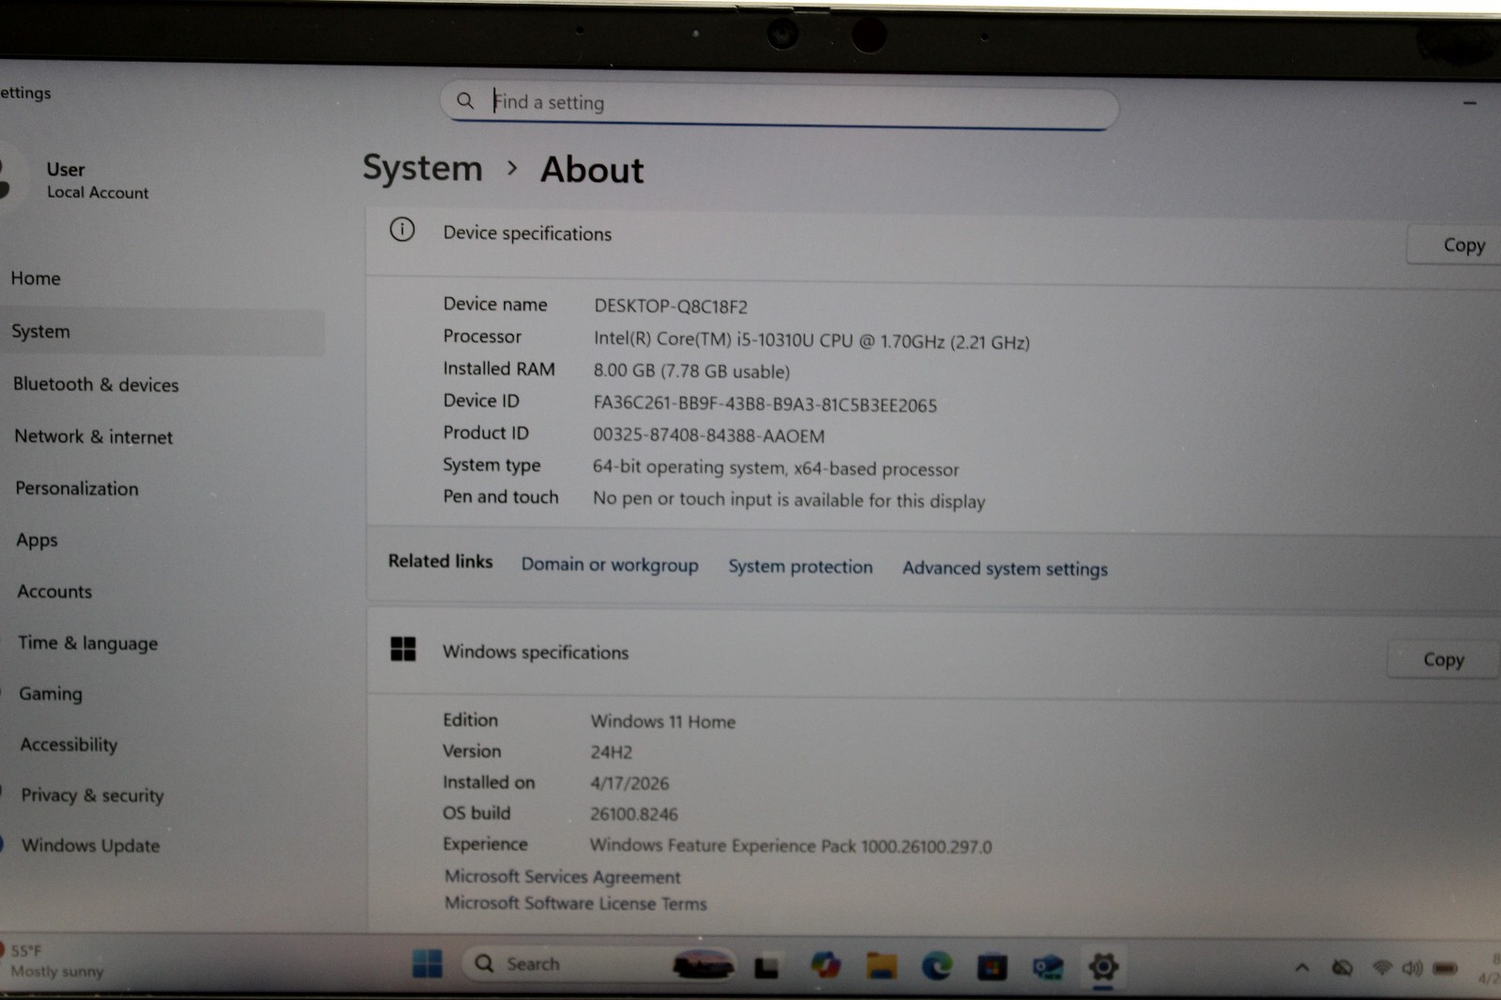This screenshot has width=1501, height=1000.
Task: Click the installed date 4/17/2026
Action: pos(629,783)
